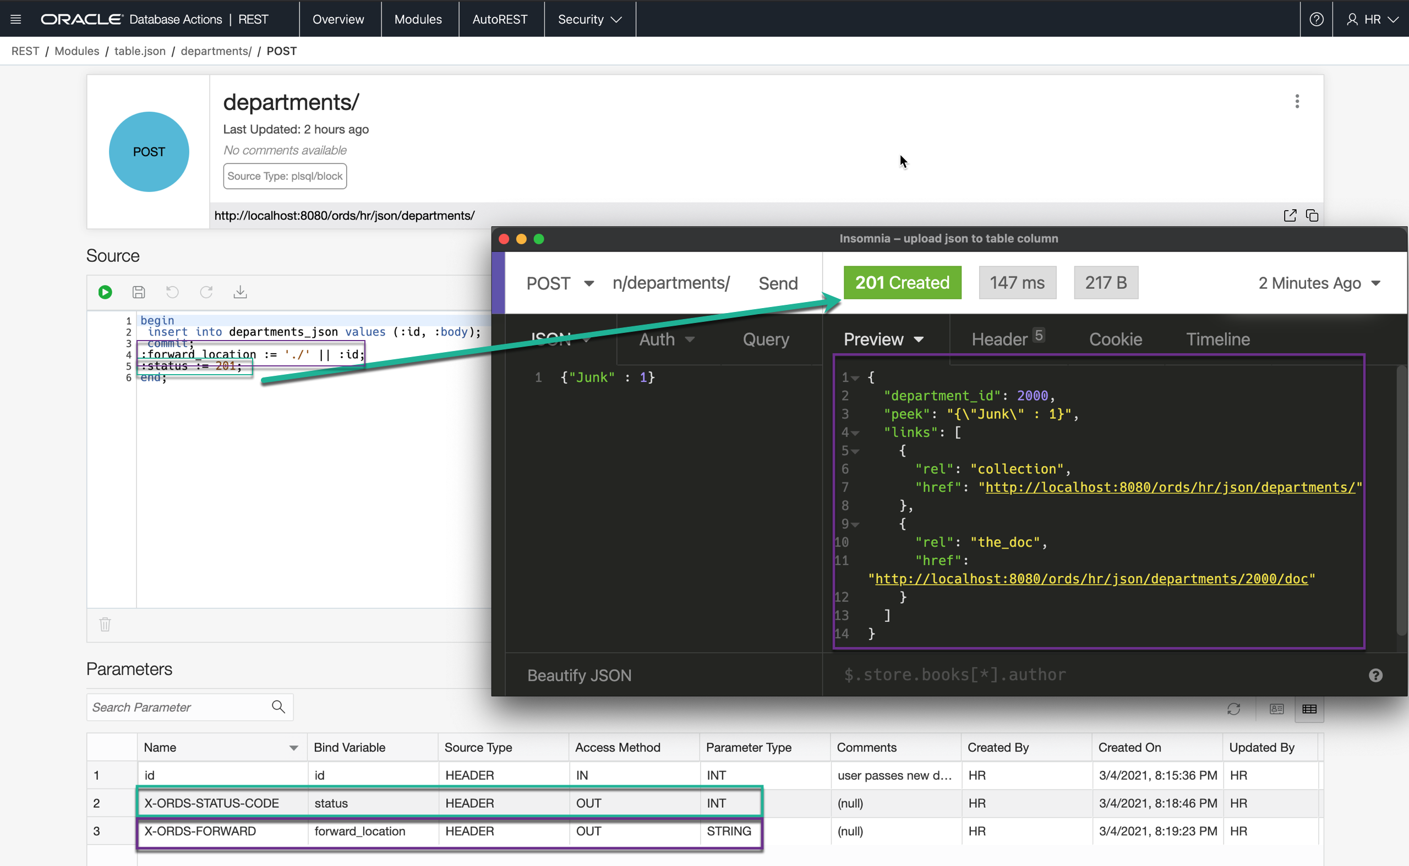1409x866 pixels.
Task: Open the departments/2000/doc href link
Action: tap(1091, 578)
